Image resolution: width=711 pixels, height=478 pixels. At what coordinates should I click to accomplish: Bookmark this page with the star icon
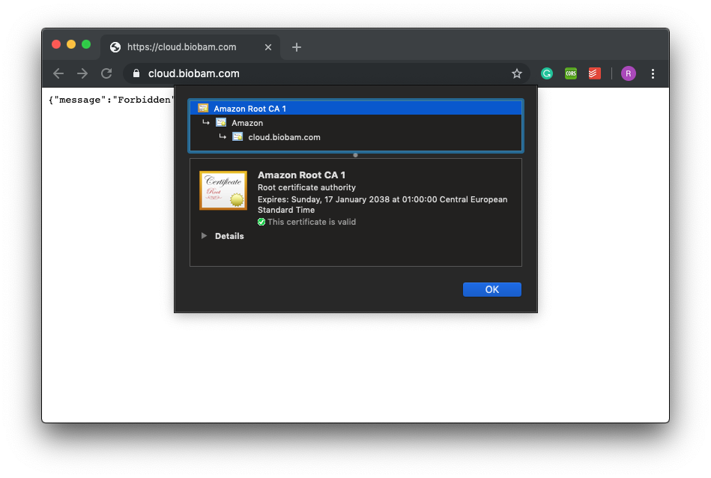(x=516, y=73)
